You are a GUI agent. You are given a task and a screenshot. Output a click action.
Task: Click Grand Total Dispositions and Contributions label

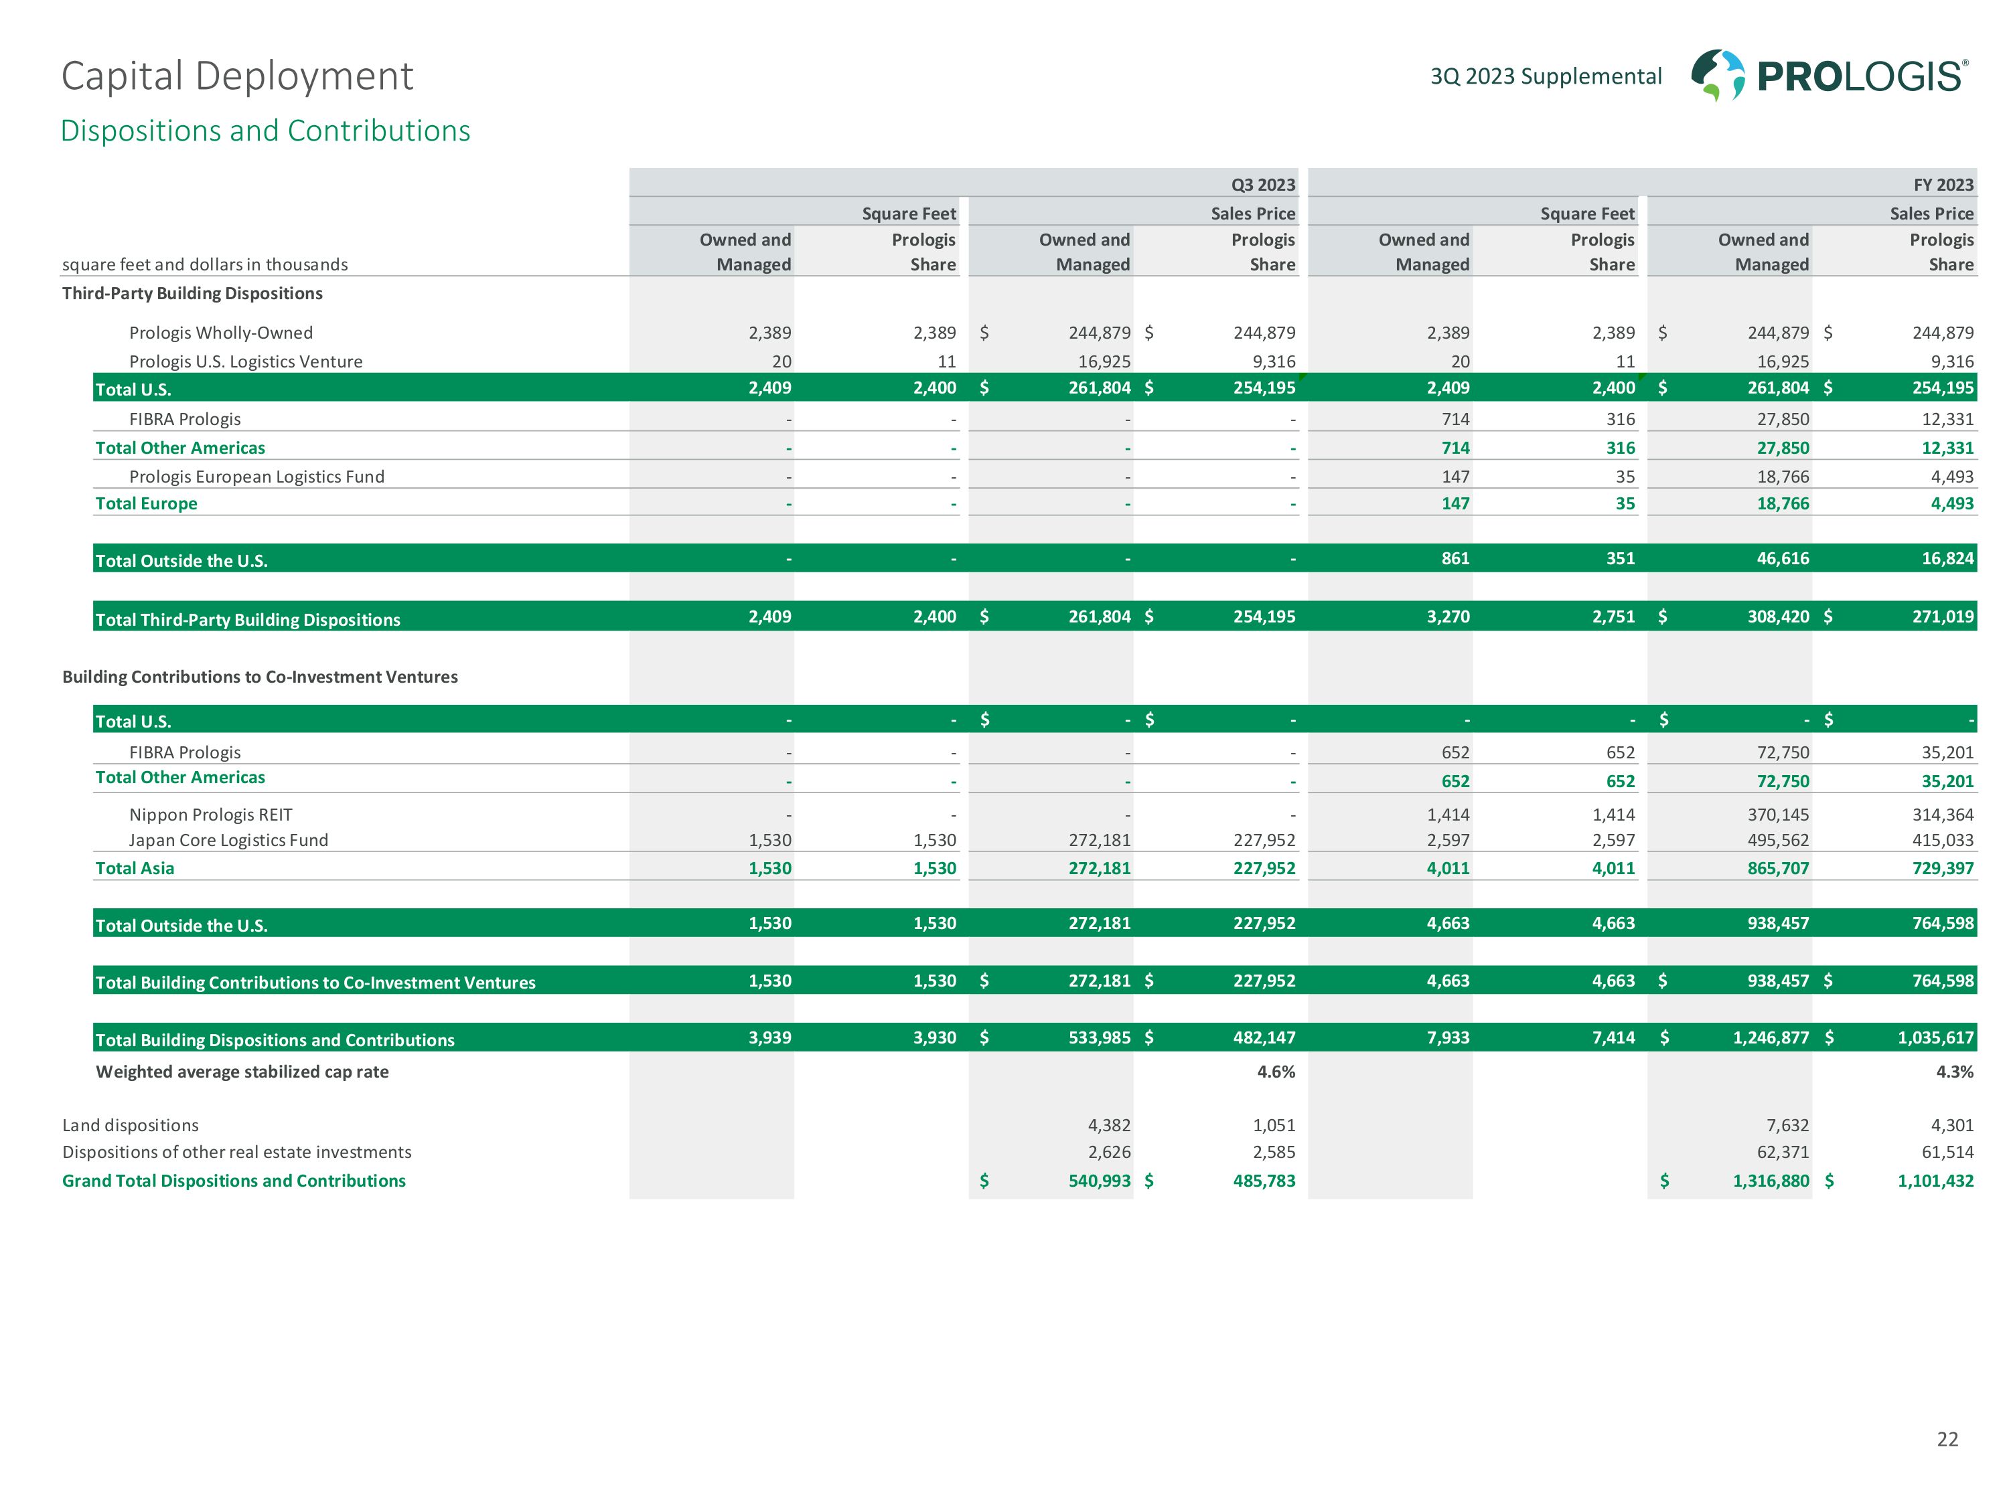(x=234, y=1181)
